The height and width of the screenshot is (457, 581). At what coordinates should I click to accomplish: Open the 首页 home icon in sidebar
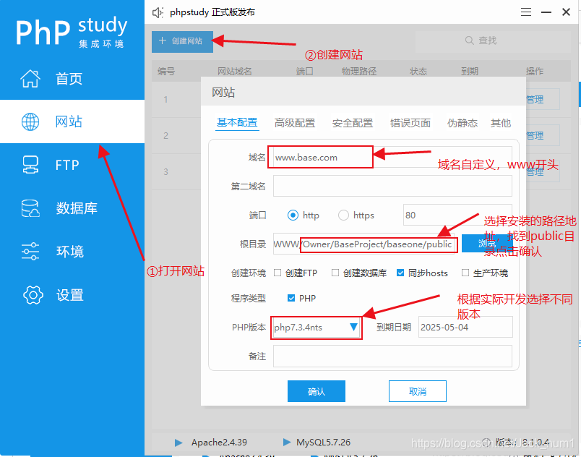(x=30, y=78)
